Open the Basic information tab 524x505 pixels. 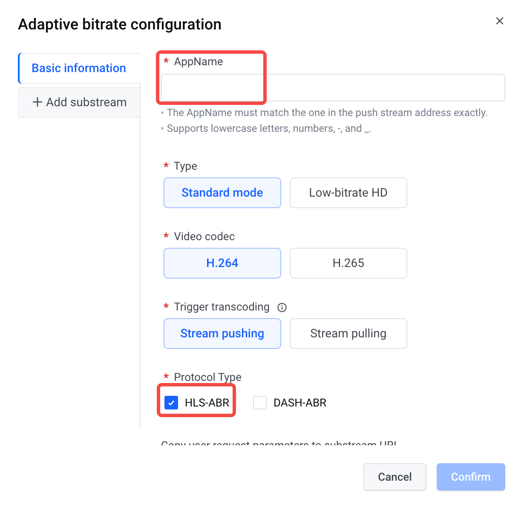coord(79,68)
